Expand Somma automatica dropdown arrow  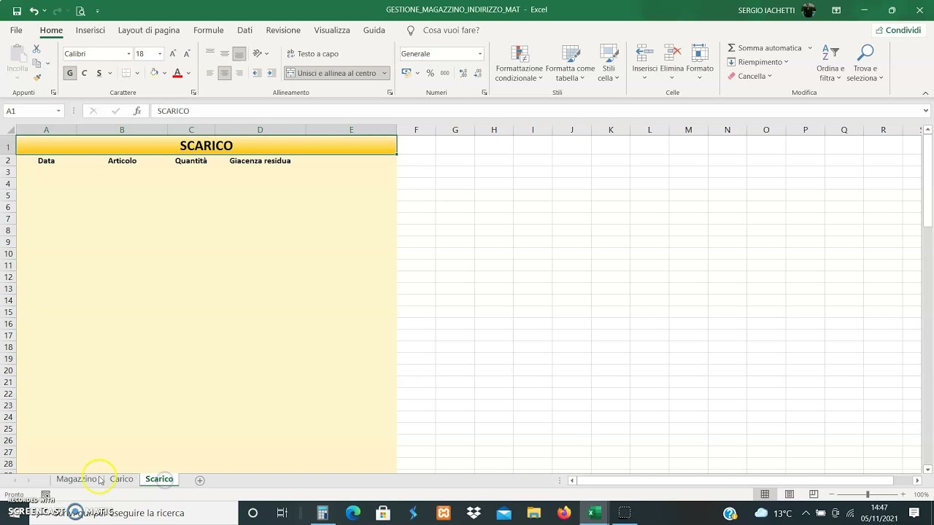pyautogui.click(x=810, y=48)
